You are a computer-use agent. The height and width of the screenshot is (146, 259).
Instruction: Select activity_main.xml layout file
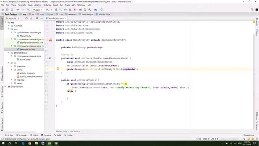tap(28, 73)
